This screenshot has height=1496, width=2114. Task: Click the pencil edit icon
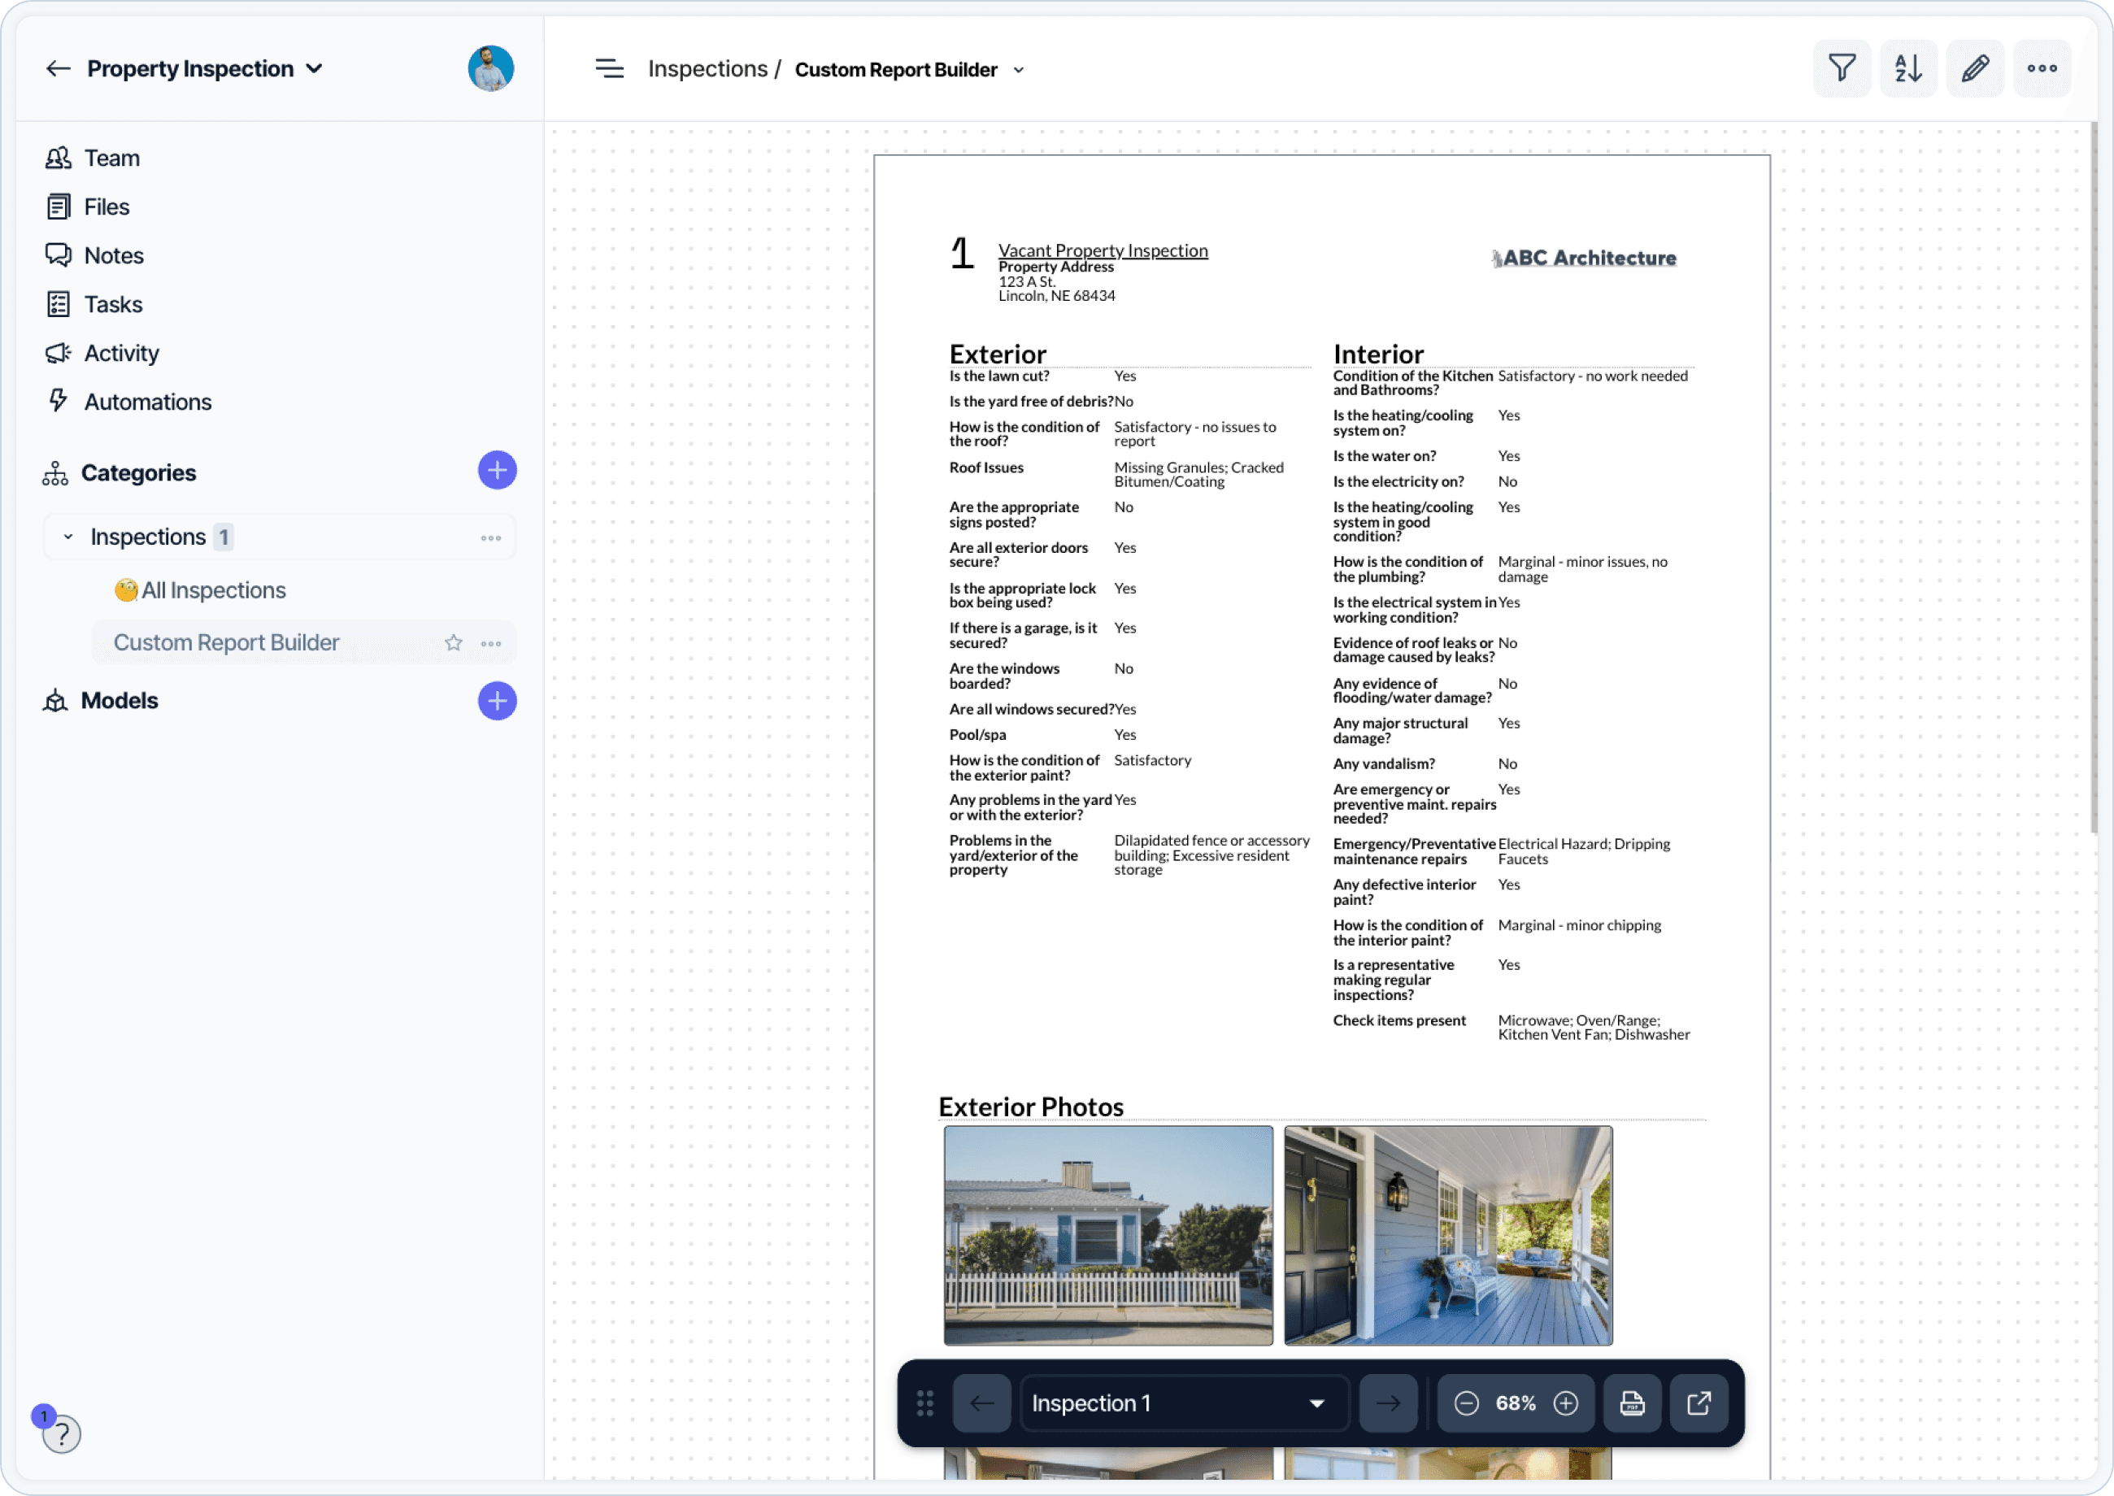pos(1975,68)
